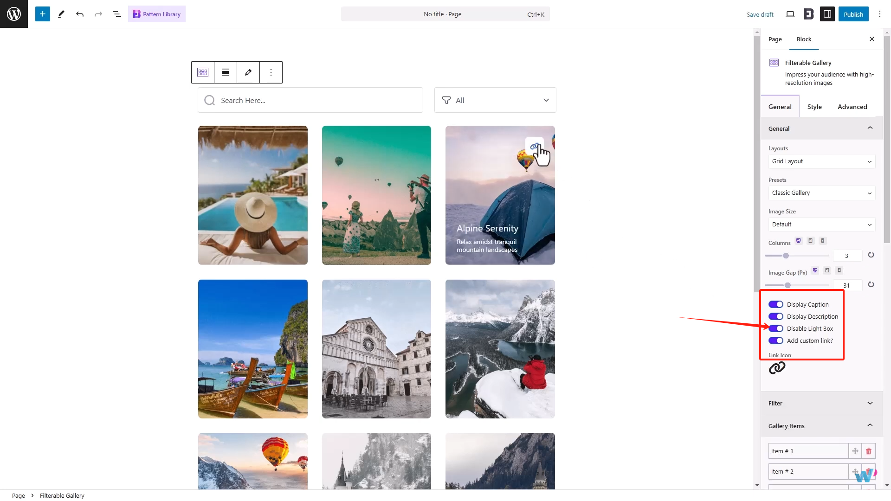Open the block inserter
The width and height of the screenshot is (891, 501).
click(x=42, y=14)
